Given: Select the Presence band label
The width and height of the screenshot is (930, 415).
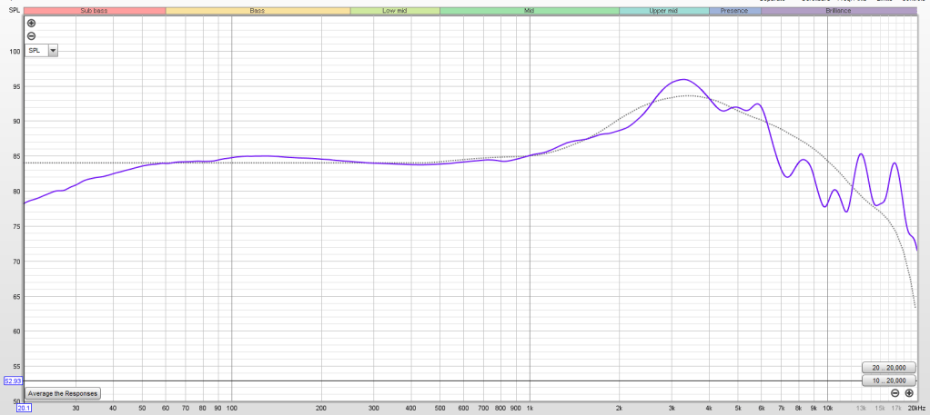Looking at the screenshot, I should [x=734, y=11].
